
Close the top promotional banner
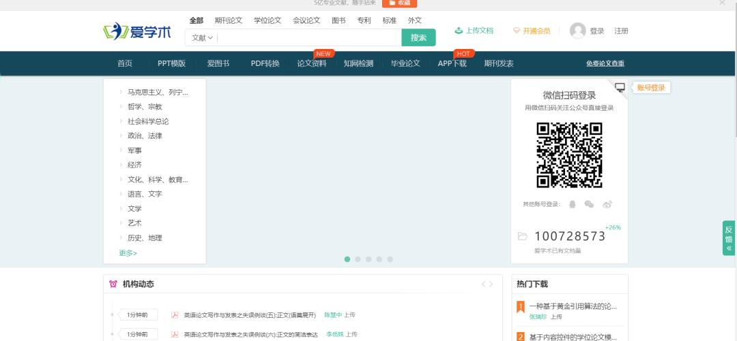[x=722, y=2]
